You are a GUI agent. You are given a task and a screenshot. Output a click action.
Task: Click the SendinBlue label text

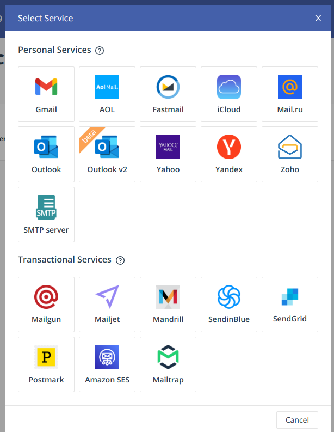229,319
